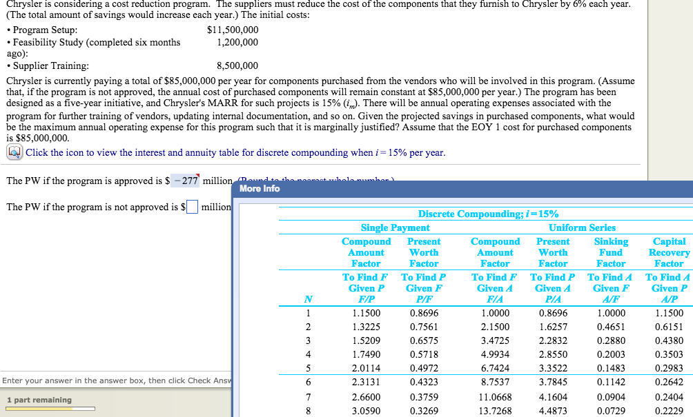This screenshot has width=693, height=417.
Task: Select A/F value 0.1142 in row 6
Action: (612, 382)
